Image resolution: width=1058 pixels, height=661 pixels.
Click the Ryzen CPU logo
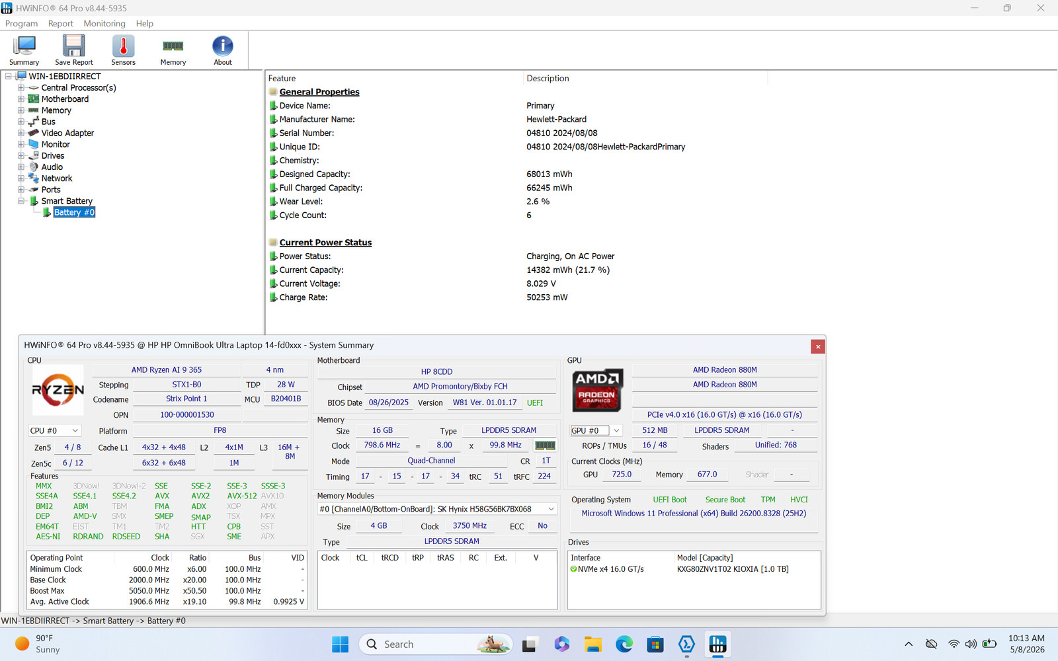[x=58, y=389]
